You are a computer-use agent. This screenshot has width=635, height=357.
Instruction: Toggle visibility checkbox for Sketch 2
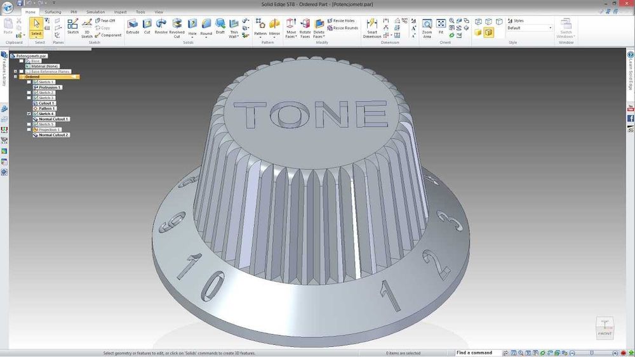point(29,93)
